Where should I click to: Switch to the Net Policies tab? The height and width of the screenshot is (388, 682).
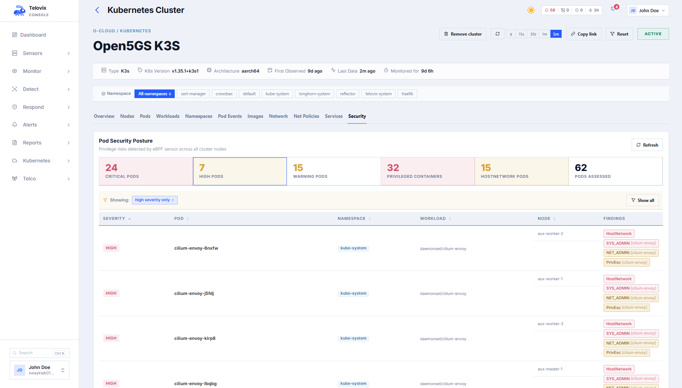tap(306, 116)
